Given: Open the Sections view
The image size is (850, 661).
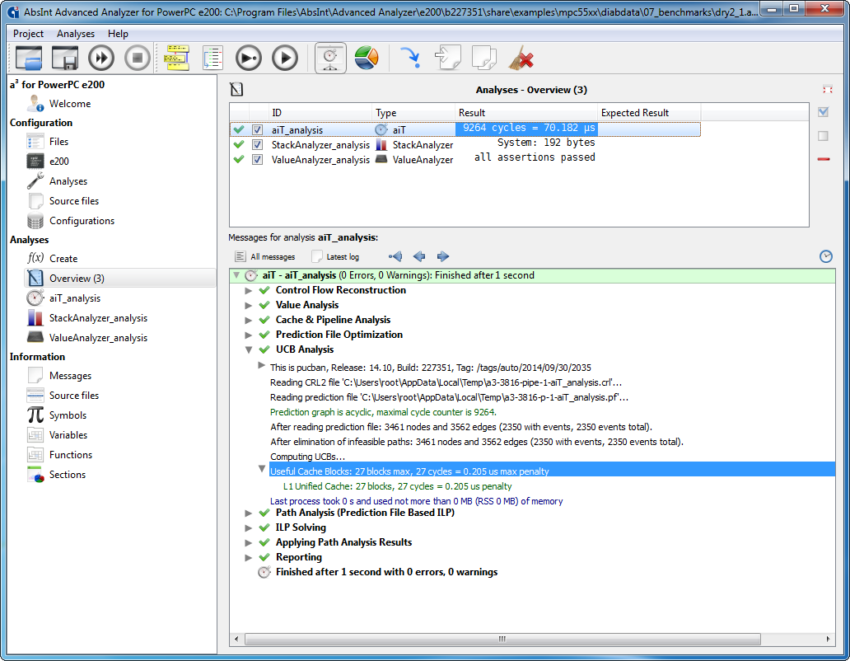Looking at the screenshot, I should pyautogui.click(x=68, y=475).
